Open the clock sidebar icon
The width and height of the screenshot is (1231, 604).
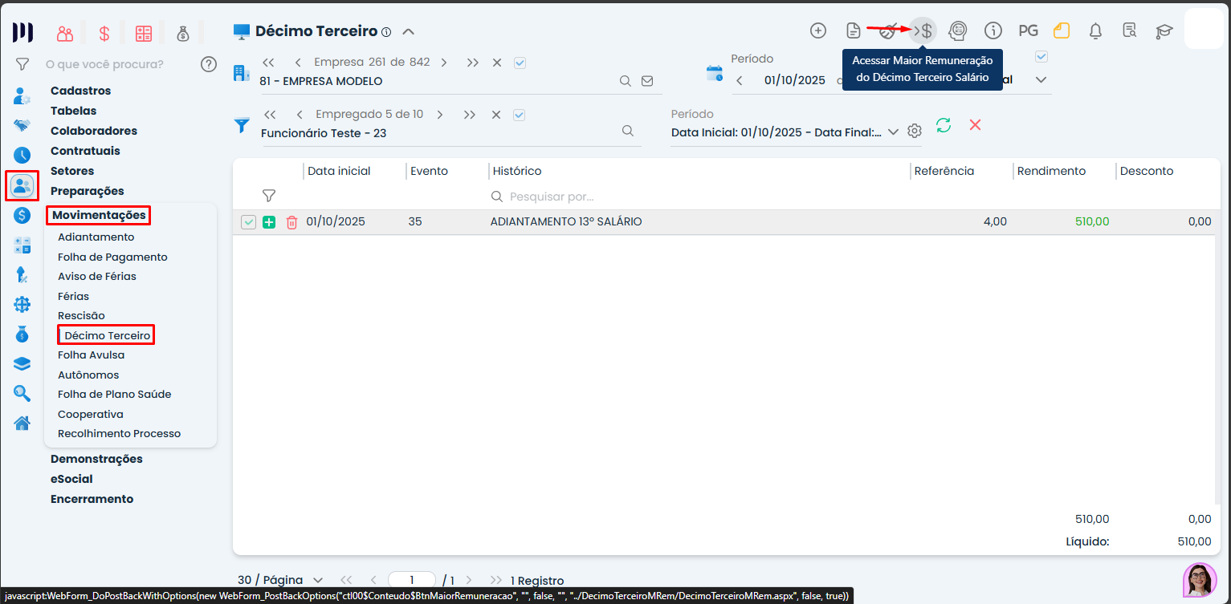[x=22, y=155]
